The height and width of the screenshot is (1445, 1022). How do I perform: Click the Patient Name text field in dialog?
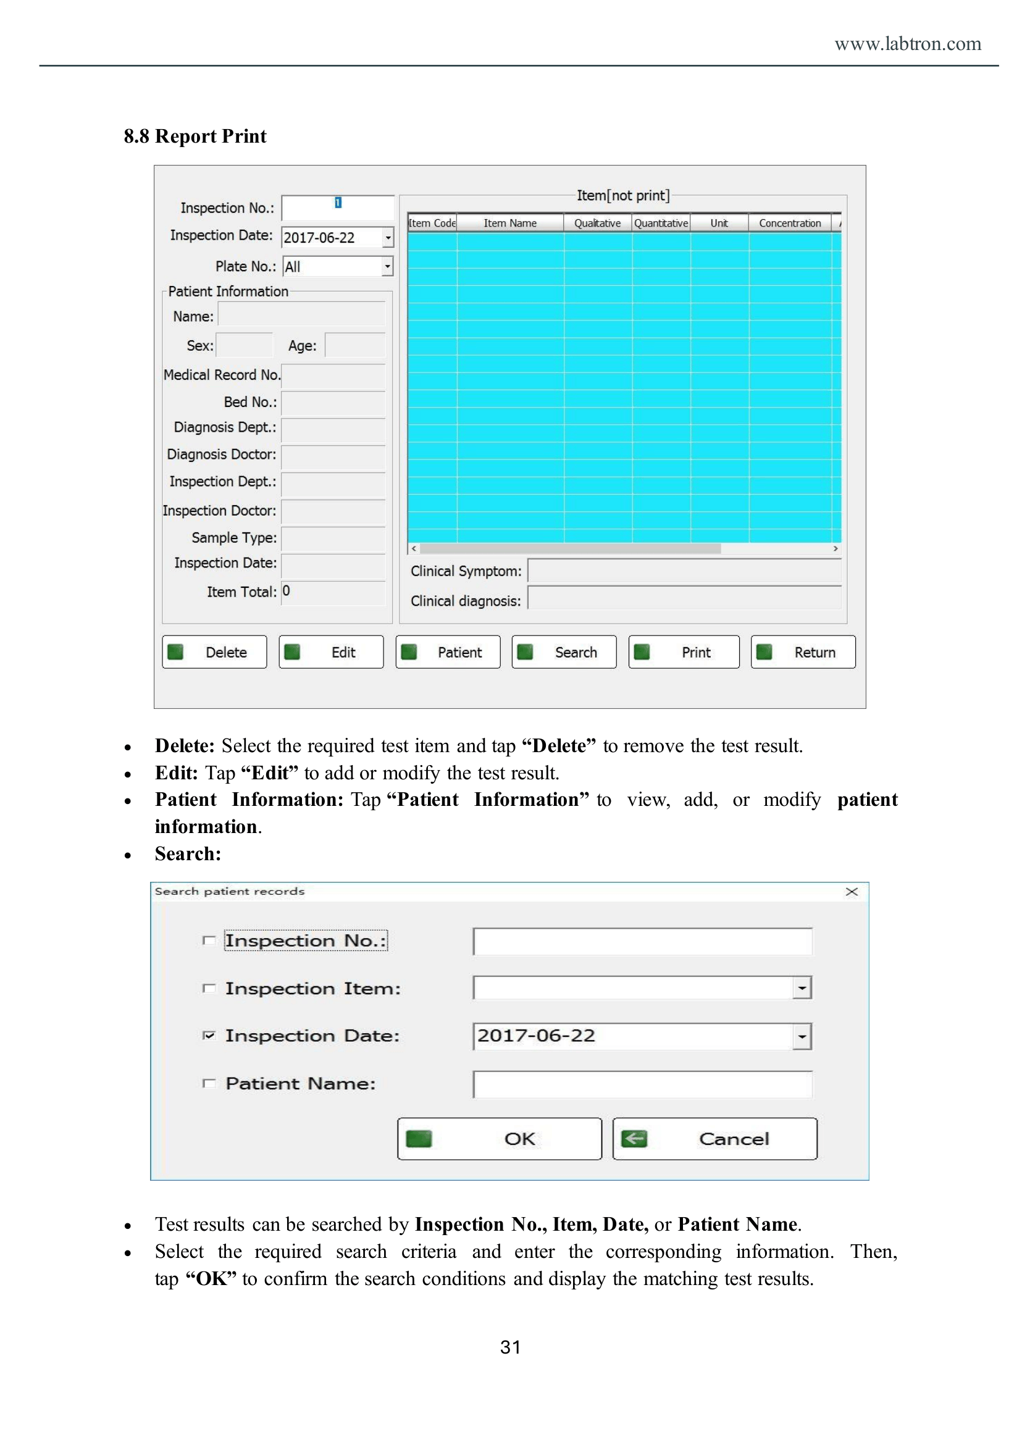tap(642, 1084)
